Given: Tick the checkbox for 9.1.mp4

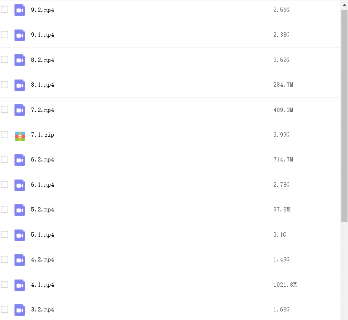Looking at the screenshot, I should [x=5, y=35].
